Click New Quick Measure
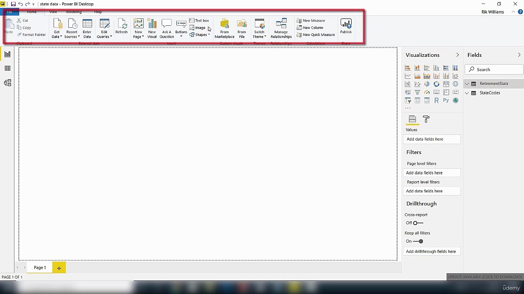The image size is (524, 294). pos(316,35)
